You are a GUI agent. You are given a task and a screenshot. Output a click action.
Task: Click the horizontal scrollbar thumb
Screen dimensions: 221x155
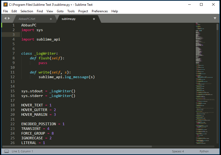point(77,146)
